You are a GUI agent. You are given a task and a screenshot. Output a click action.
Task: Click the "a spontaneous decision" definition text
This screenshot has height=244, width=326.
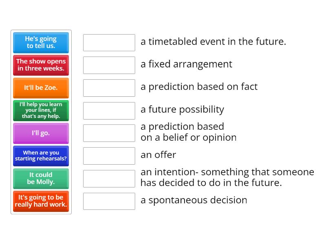194,200
